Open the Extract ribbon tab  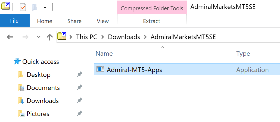pyautogui.click(x=152, y=21)
